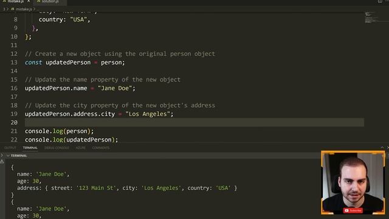Click the code minimap overview
Screen dimensions: 389x219
(371, 18)
